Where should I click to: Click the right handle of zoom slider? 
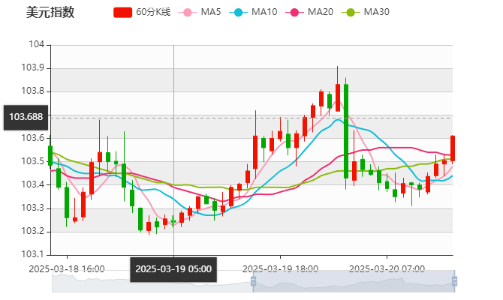click(456, 282)
